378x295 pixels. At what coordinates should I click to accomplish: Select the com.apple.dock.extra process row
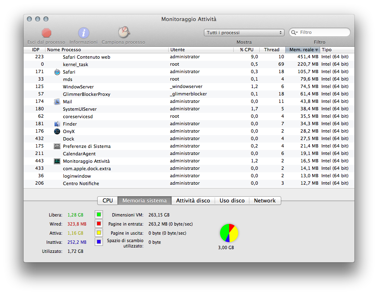pos(189,169)
